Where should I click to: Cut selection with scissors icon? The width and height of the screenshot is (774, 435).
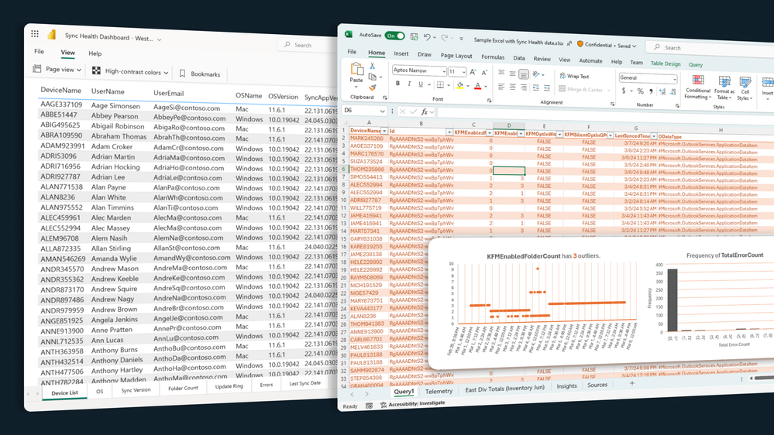(372, 66)
